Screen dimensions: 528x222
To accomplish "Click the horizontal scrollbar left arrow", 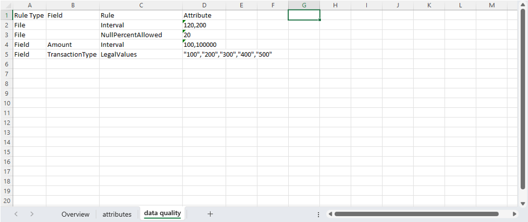I will (x=329, y=214).
